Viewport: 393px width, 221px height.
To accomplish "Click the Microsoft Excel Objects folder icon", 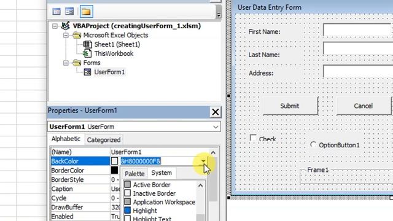I will [77, 35].
